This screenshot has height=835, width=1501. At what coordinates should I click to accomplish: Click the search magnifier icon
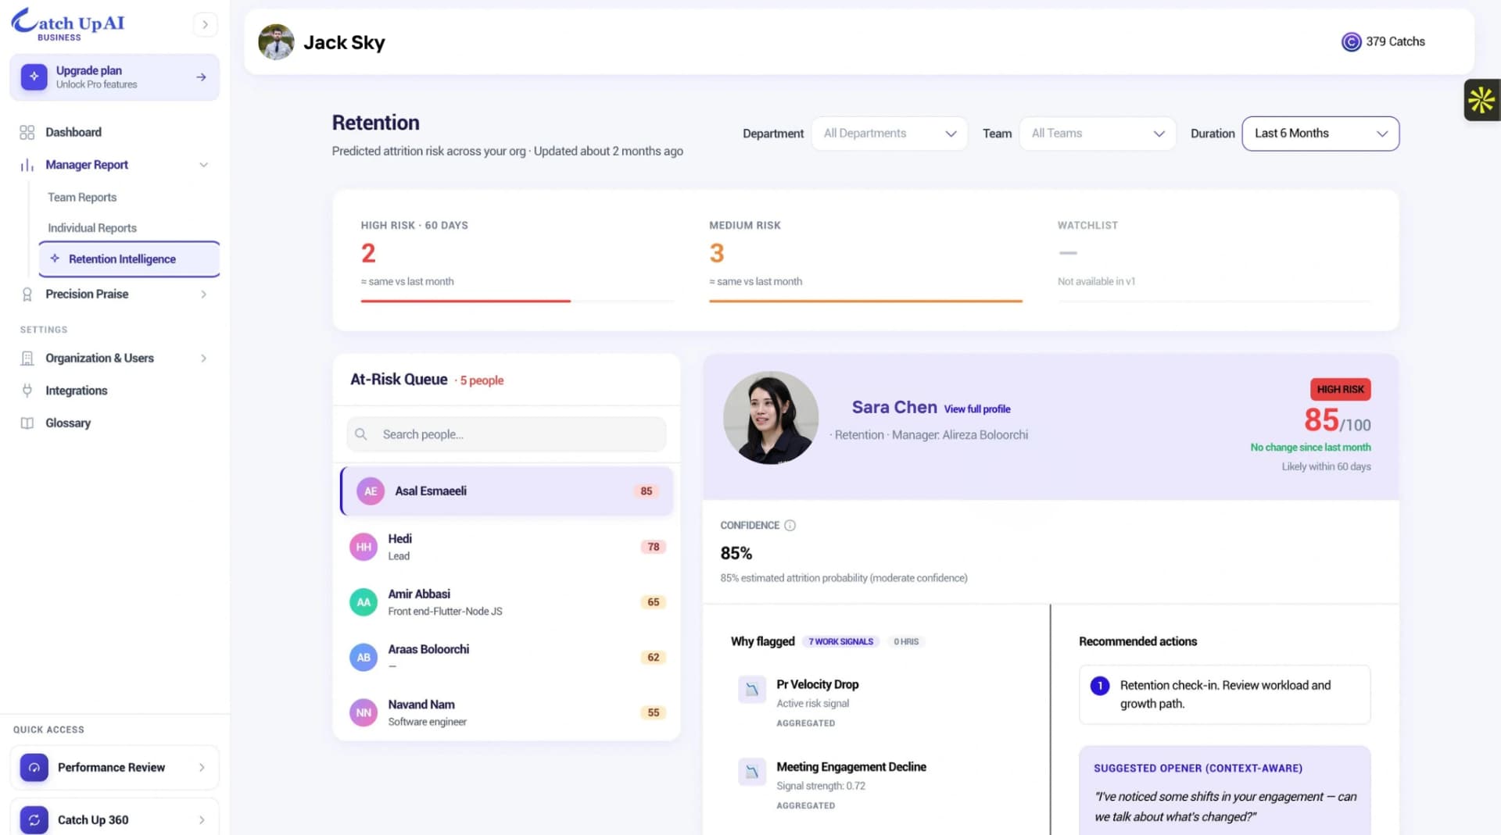(361, 434)
